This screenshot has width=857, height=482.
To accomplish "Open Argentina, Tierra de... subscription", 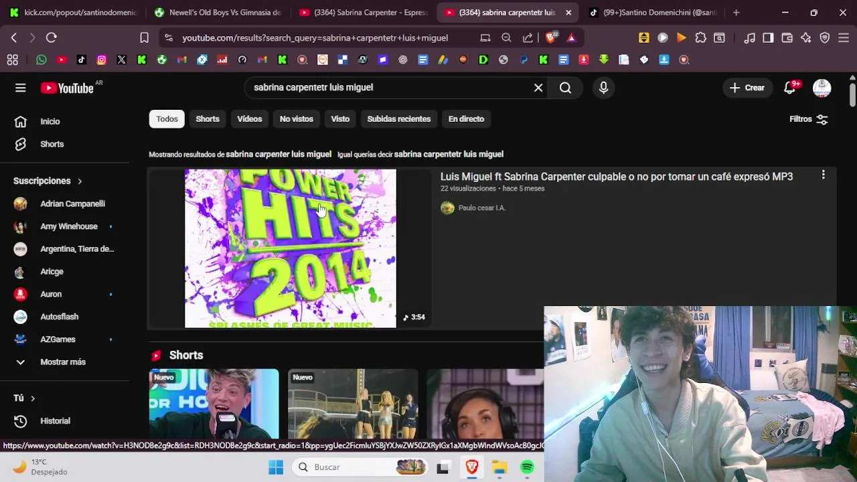I will (x=64, y=249).
